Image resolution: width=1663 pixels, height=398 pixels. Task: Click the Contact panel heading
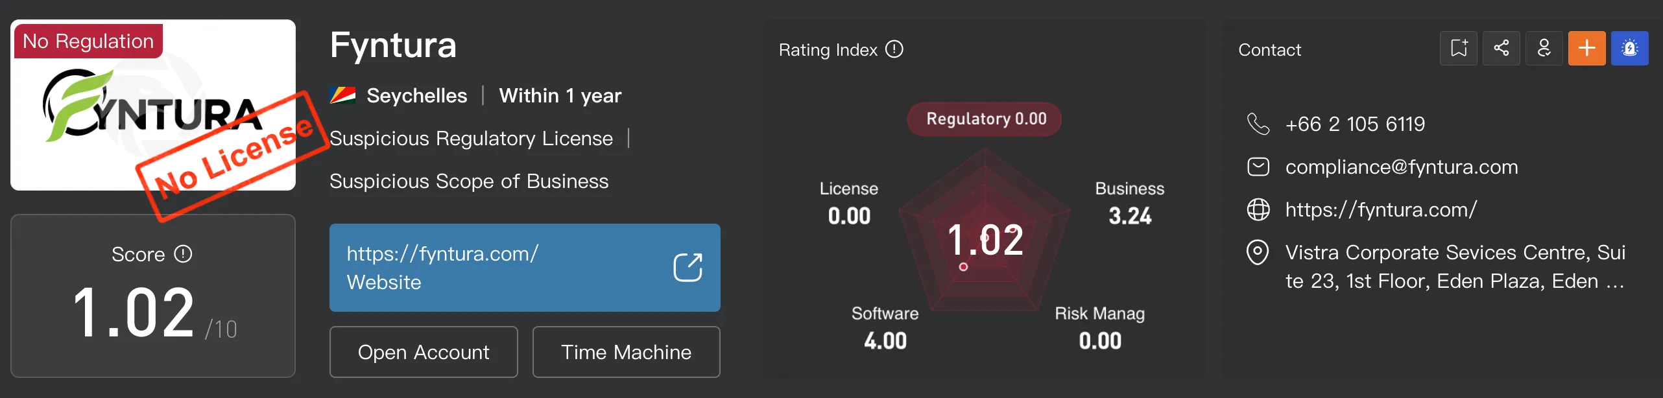pos(1269,50)
